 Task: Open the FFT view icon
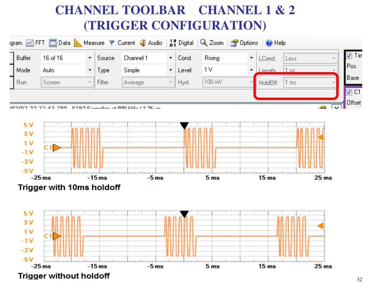click(30, 43)
